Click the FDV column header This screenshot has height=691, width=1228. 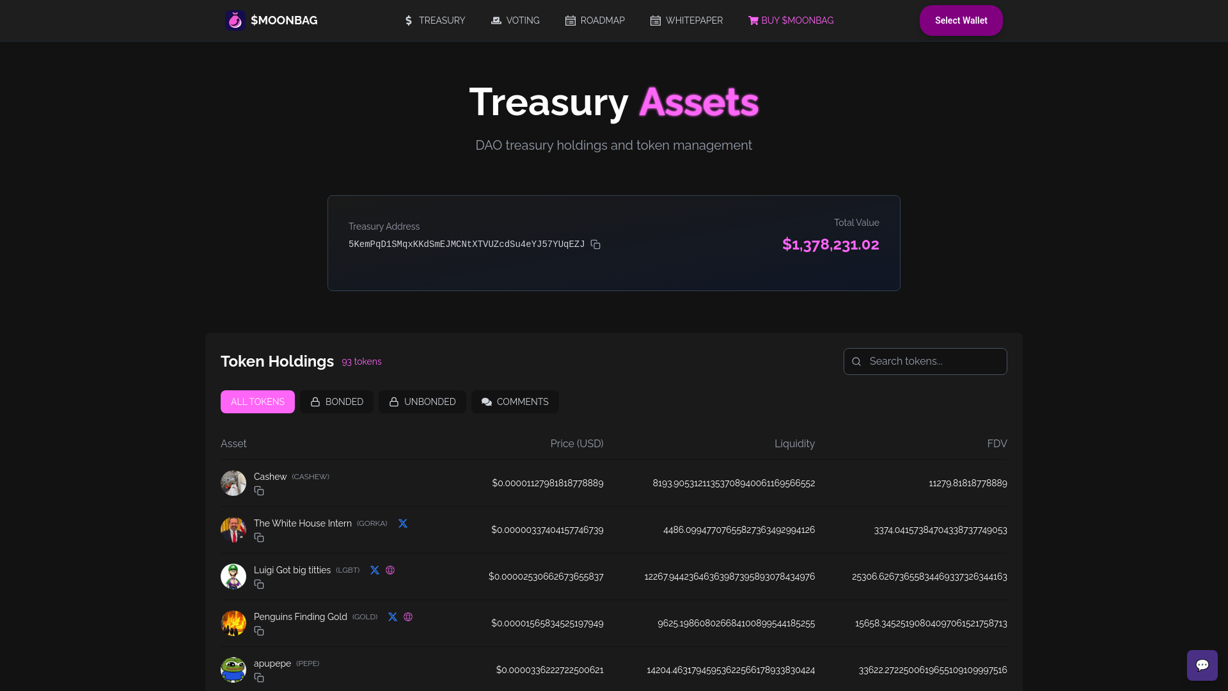997,443
